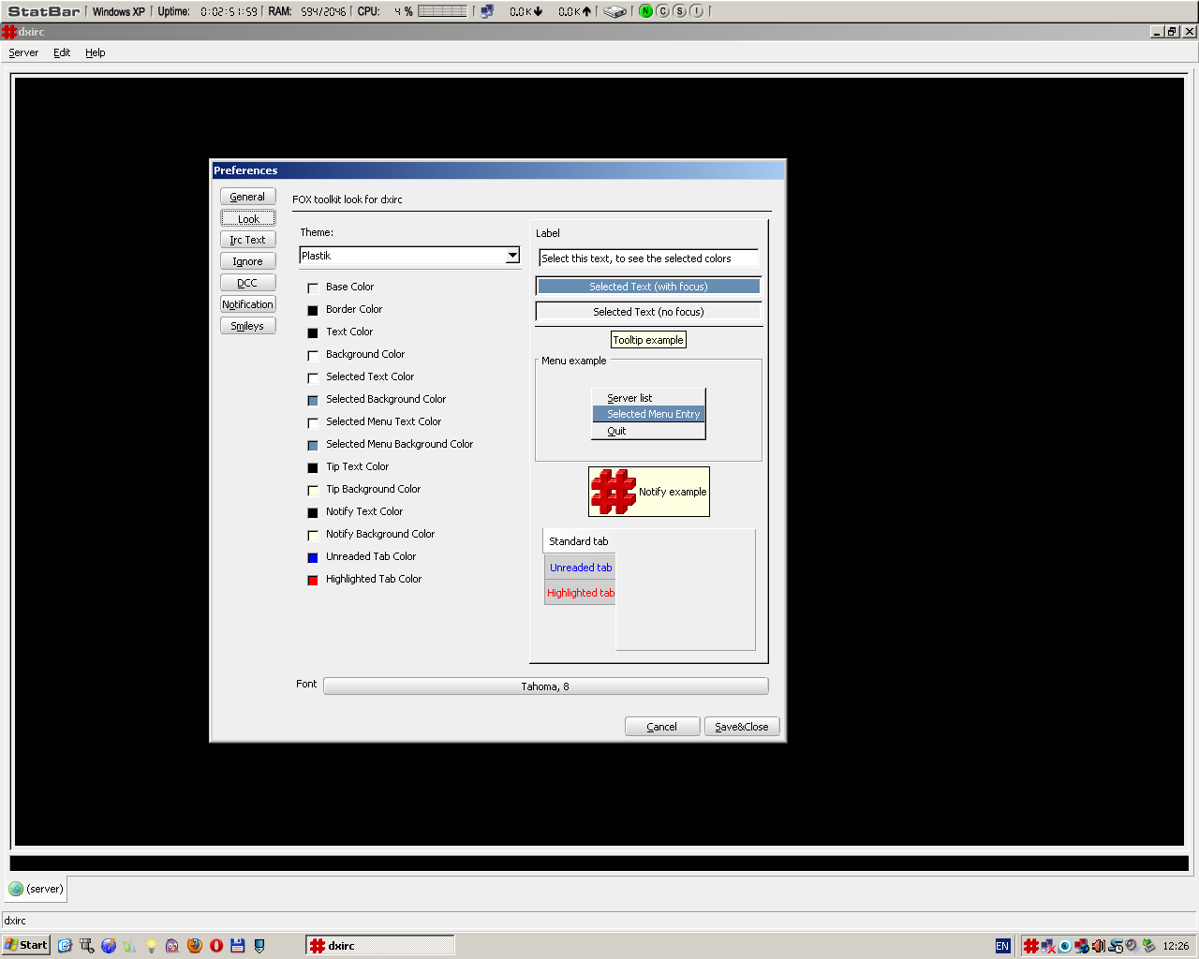
Task: Click the light bulb quick launch icon
Action: click(151, 945)
